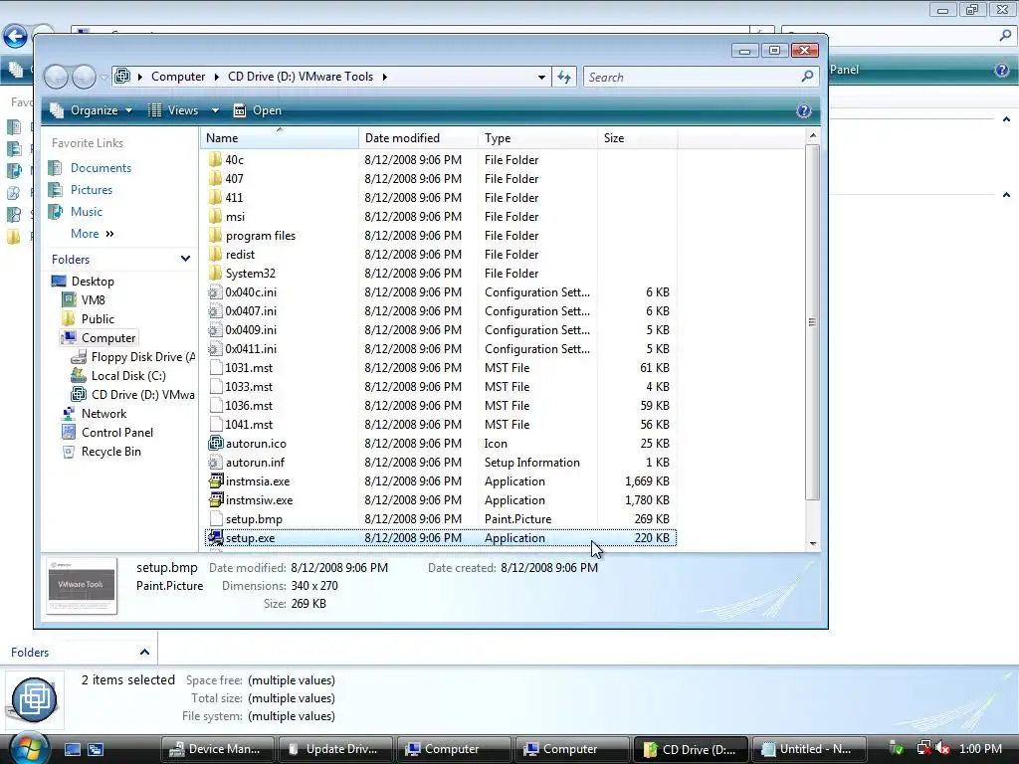
Task: Select the System32 folder icon
Action: click(215, 273)
